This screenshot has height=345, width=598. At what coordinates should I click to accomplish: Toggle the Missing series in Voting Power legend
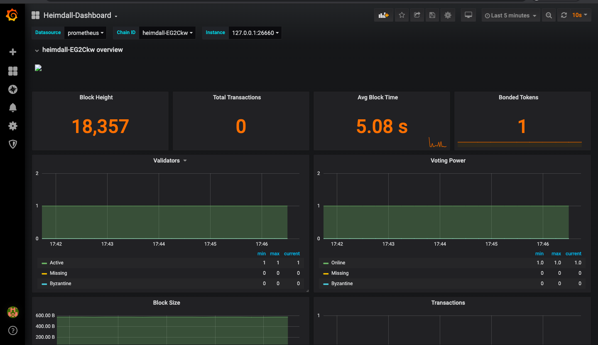[340, 273]
